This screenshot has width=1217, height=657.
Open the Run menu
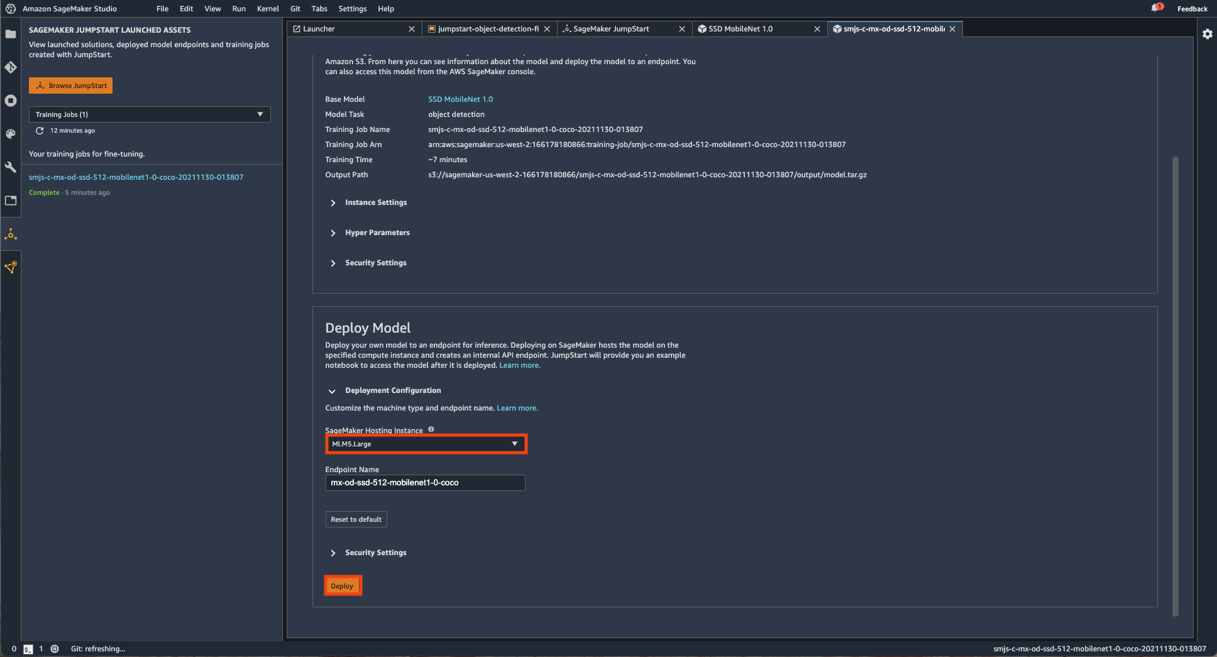coord(239,9)
